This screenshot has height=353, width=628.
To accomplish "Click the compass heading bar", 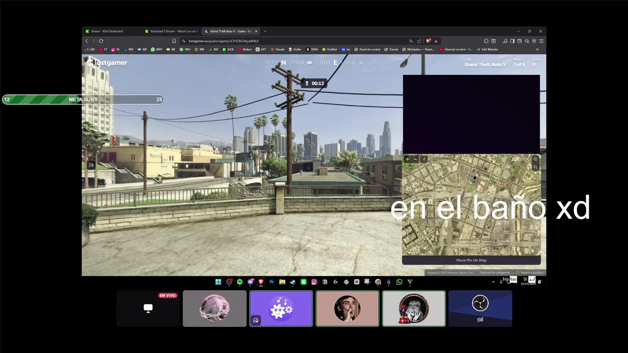I will point(314,63).
